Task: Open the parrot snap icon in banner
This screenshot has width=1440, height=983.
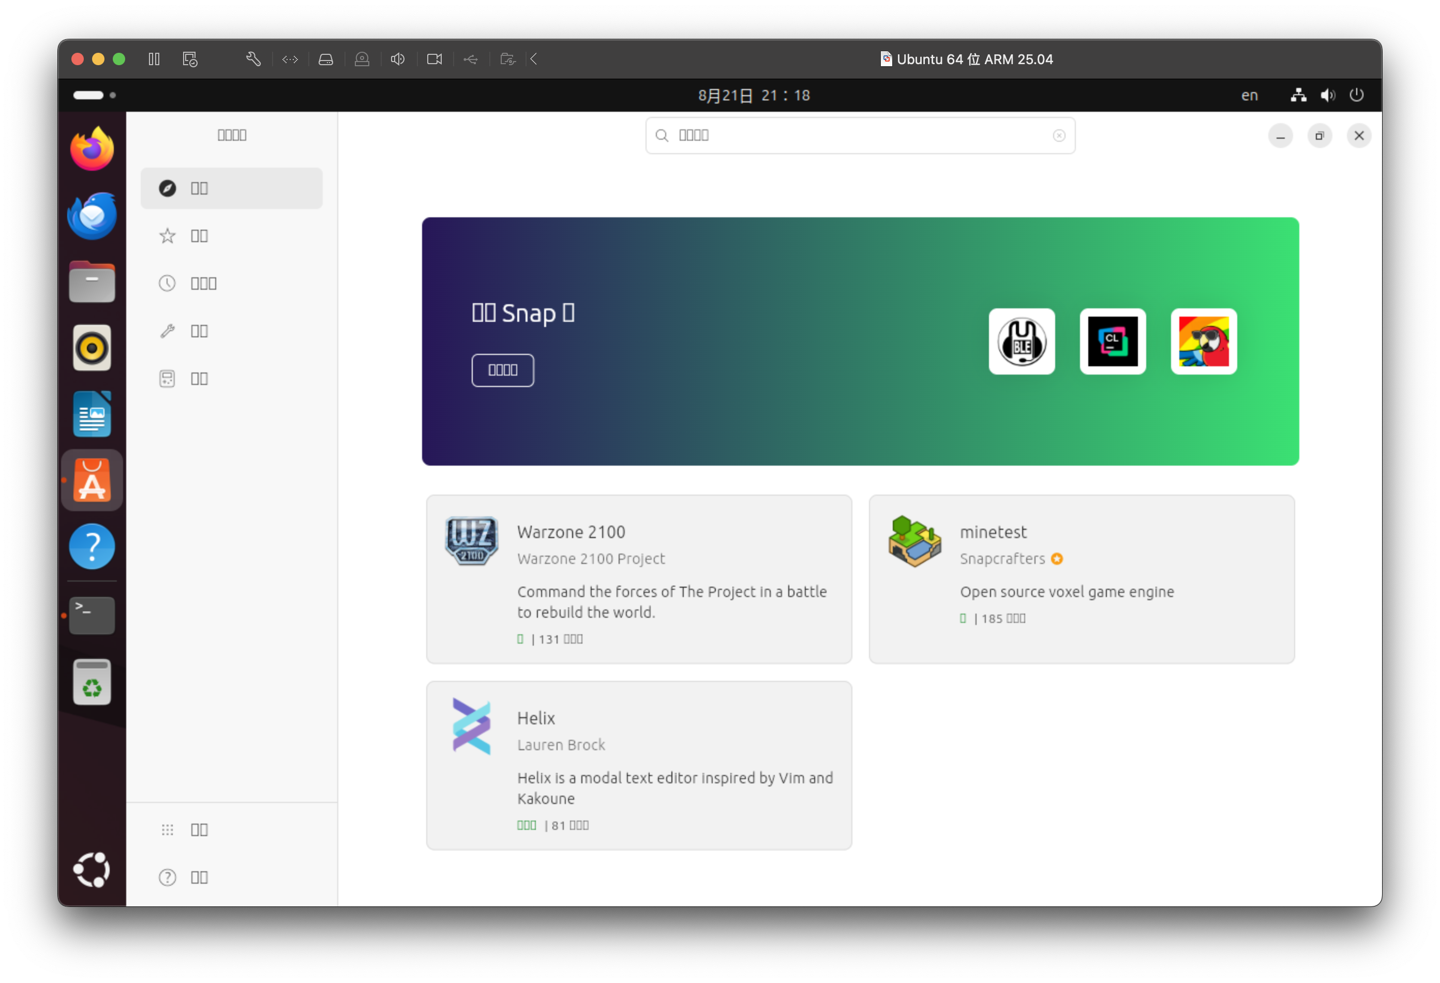Action: pyautogui.click(x=1203, y=341)
